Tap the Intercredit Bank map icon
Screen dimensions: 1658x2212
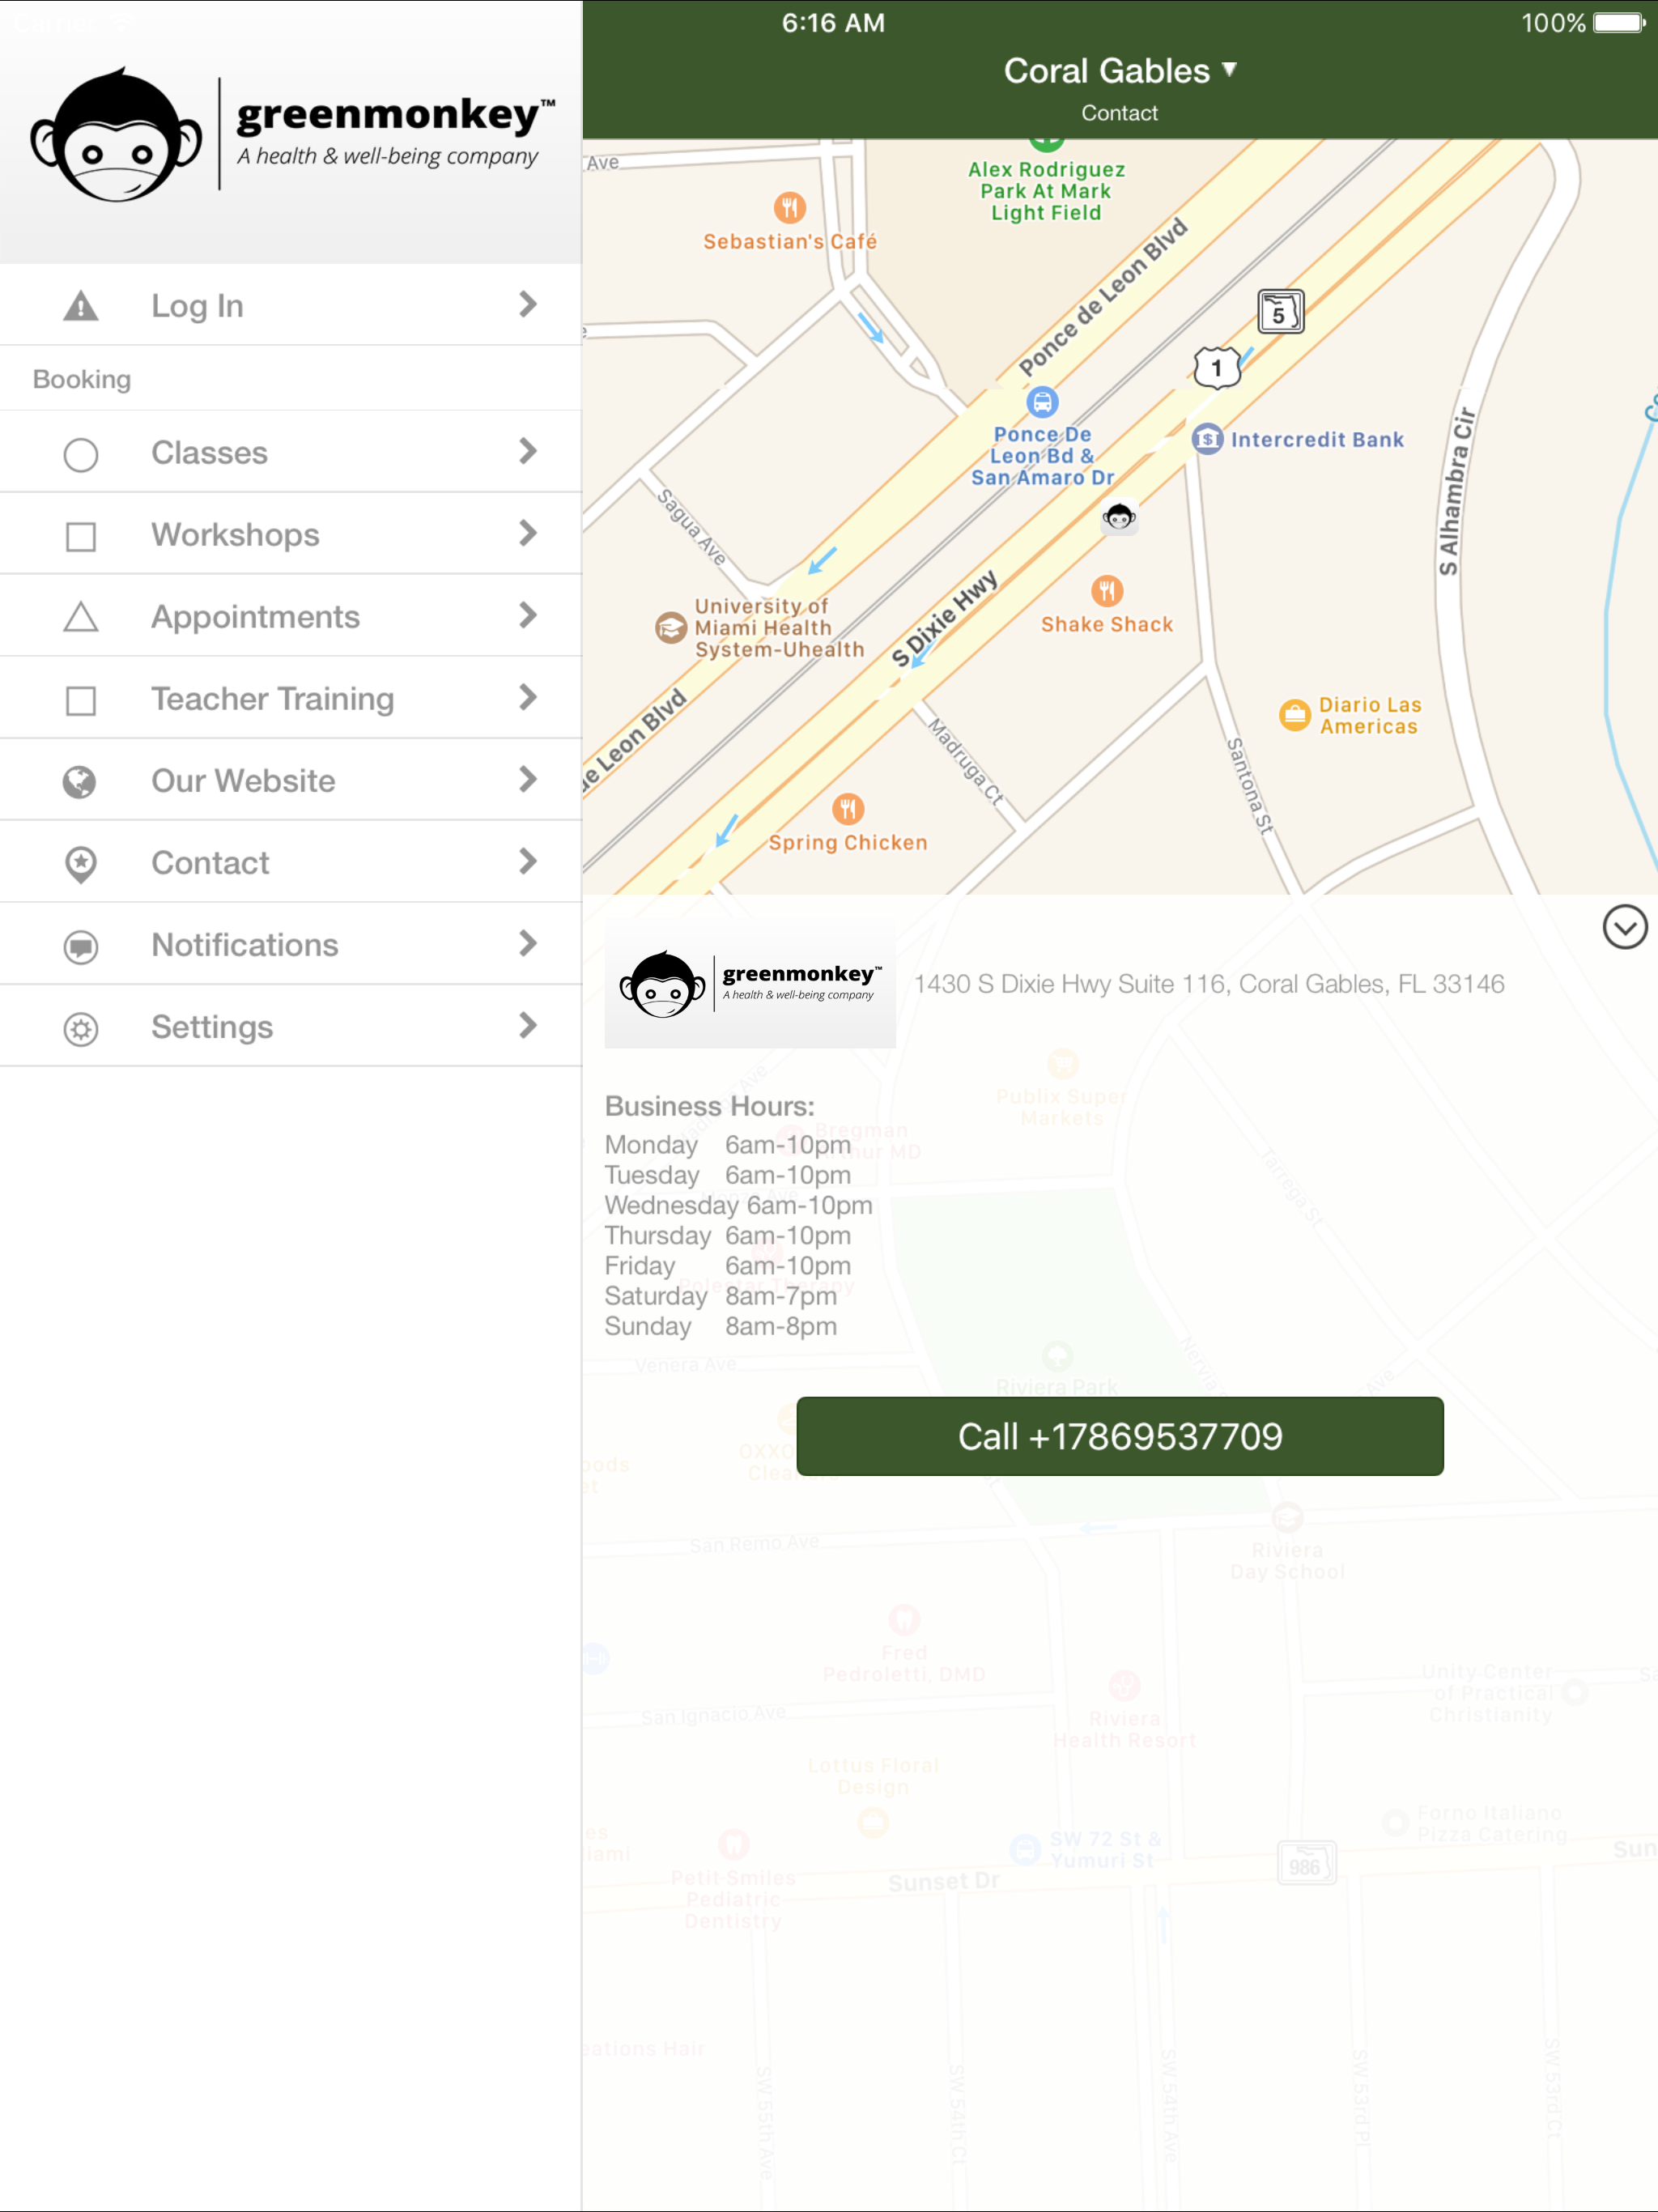[x=1207, y=439]
